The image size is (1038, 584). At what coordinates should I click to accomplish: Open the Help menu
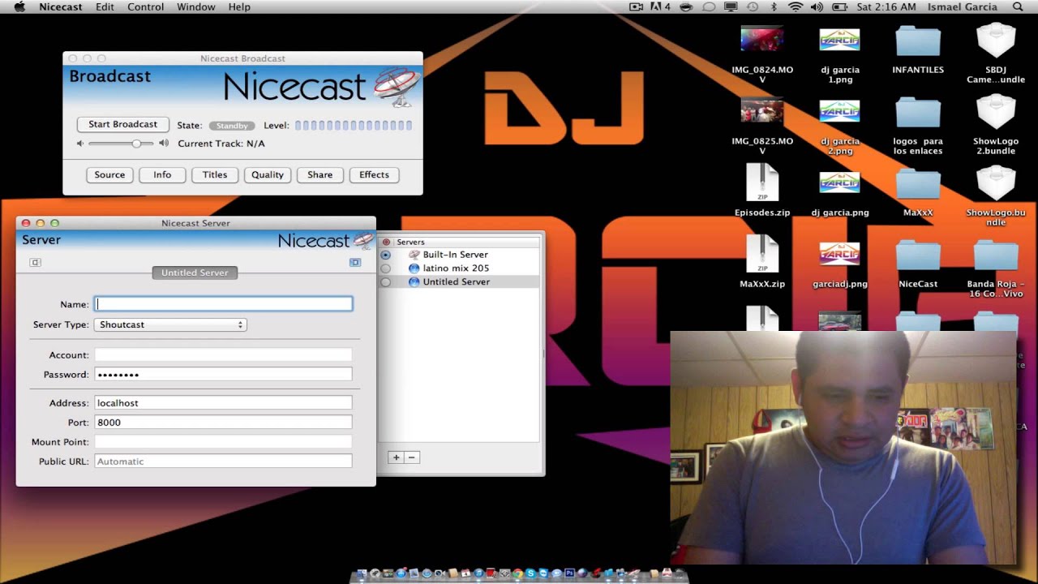click(239, 6)
